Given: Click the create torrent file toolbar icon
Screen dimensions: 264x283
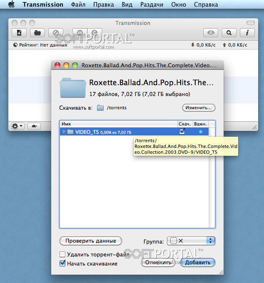Looking at the screenshot, I should coord(19,33).
